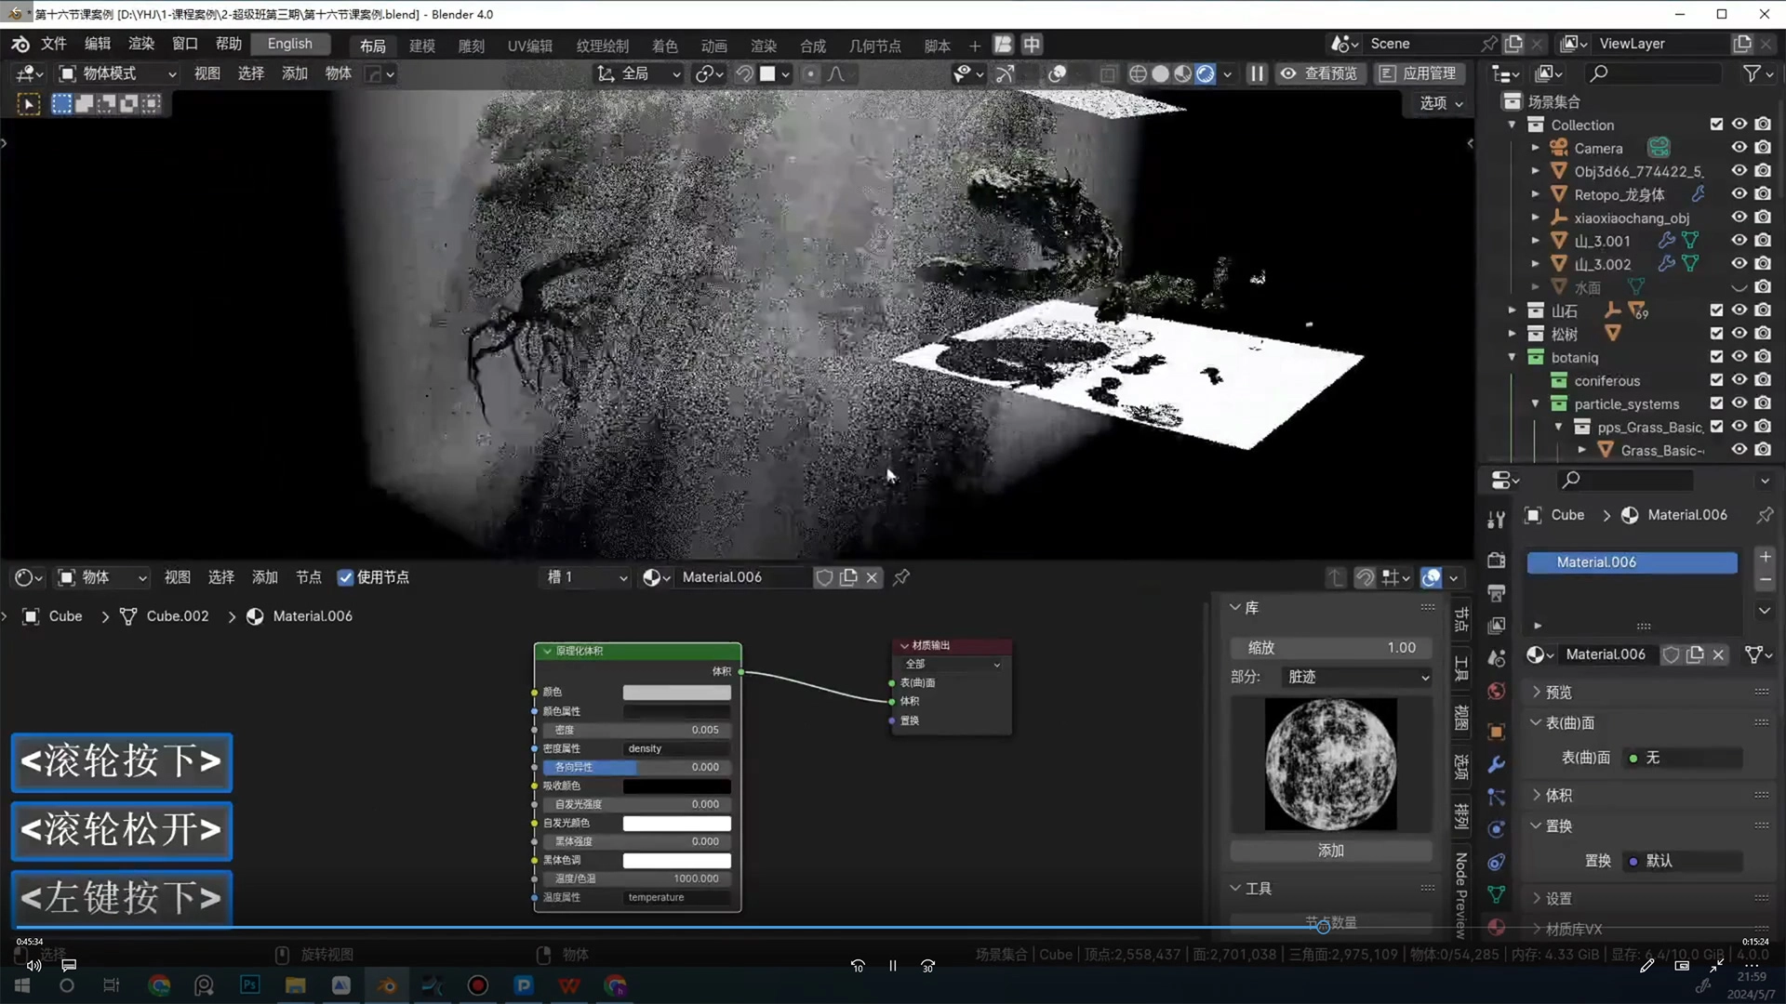Open the 胜迹 category dropdown

pyautogui.click(x=1357, y=677)
